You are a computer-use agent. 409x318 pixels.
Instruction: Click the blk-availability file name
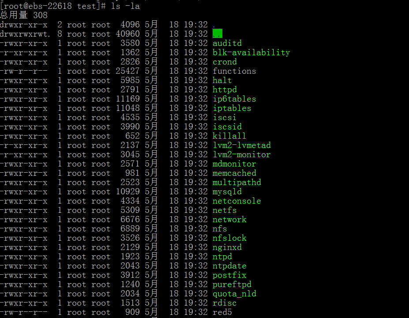tap(251, 53)
